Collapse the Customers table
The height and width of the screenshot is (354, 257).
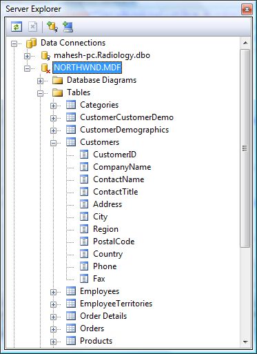(53, 143)
